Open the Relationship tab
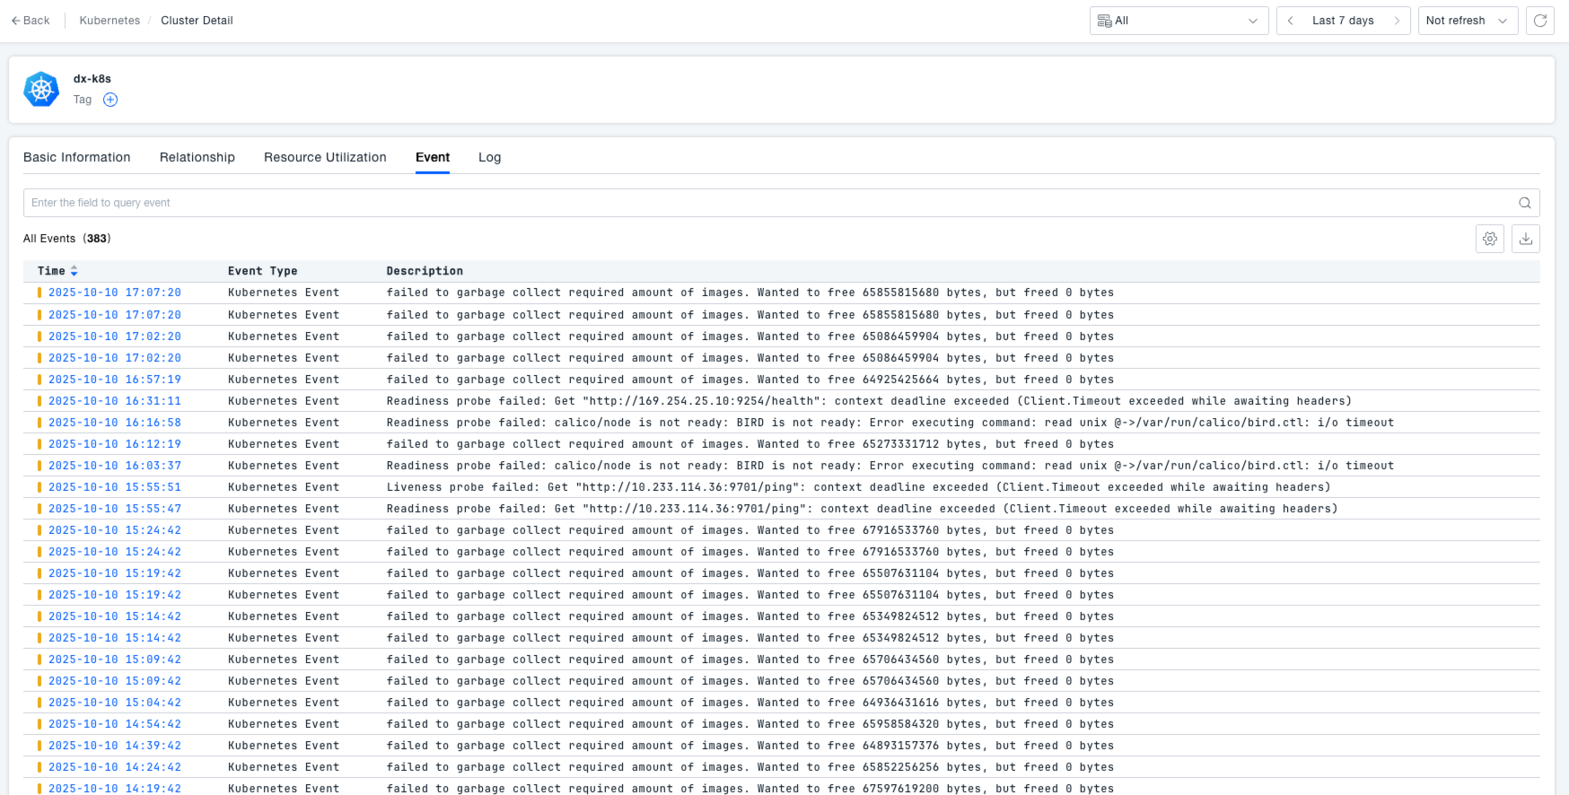The image size is (1569, 795). (x=197, y=157)
